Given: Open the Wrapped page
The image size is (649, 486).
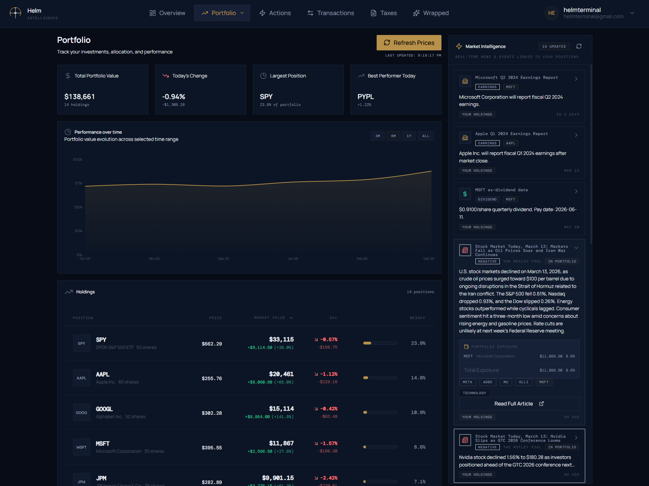Looking at the screenshot, I should (x=431, y=13).
